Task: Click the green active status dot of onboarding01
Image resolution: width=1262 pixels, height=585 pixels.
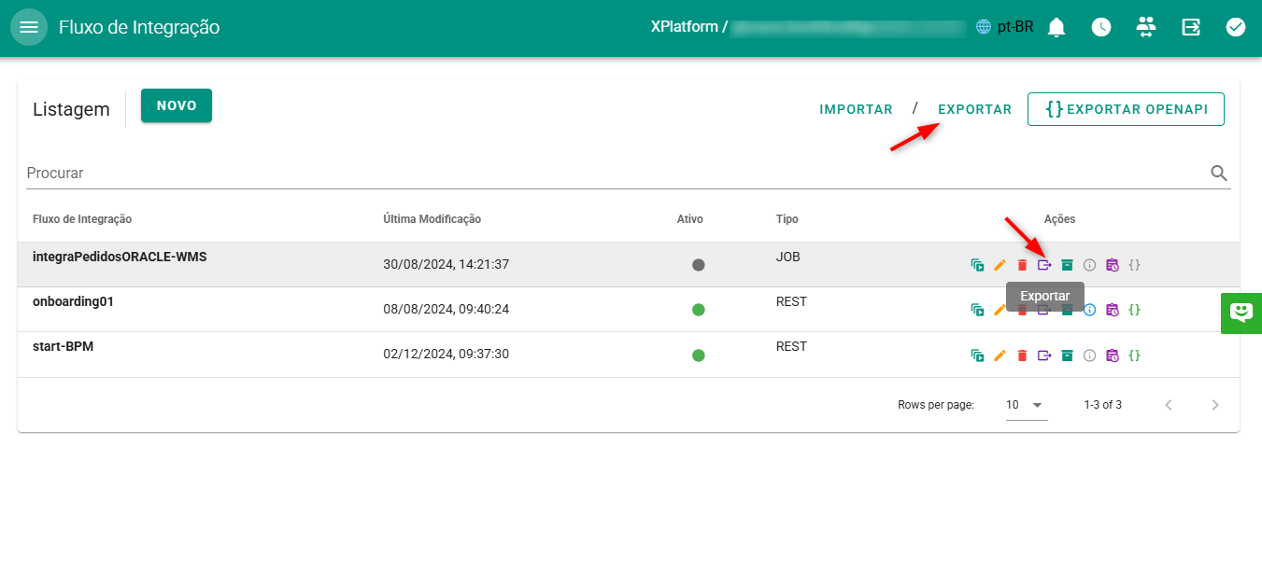Action: coord(699,310)
